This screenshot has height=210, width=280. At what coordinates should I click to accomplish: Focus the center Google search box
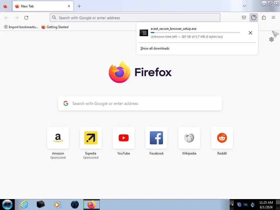click(x=140, y=104)
